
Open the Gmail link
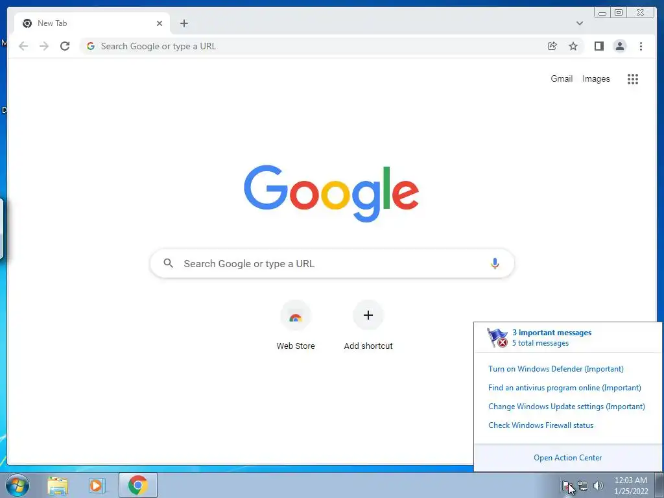562,78
